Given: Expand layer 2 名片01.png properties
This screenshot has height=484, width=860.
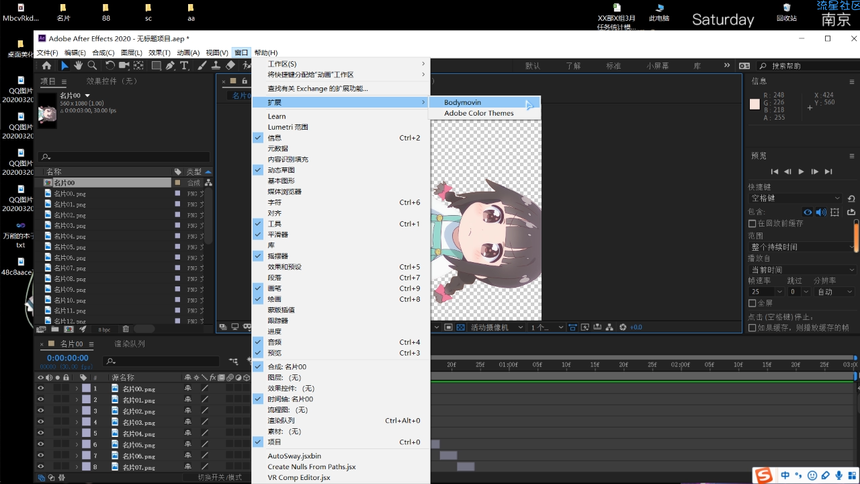Looking at the screenshot, I should point(77,400).
